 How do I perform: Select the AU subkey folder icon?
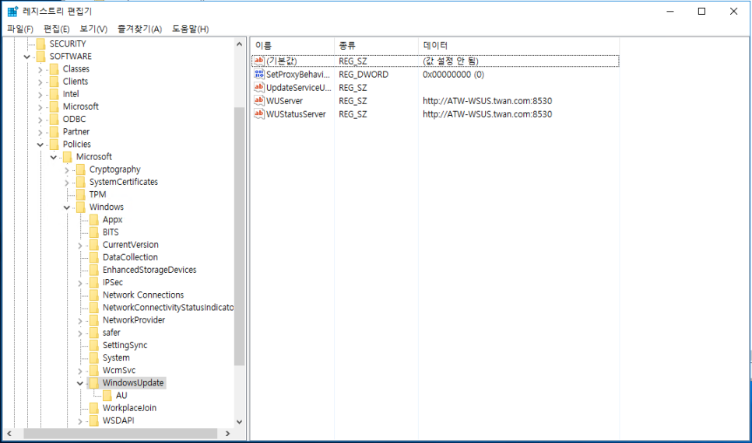107,395
